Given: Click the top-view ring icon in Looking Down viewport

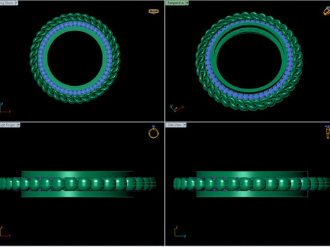Looking at the screenshot, I should (153, 11).
